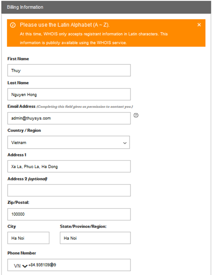
Task: Click the info icon in orange banner
Action: [13, 25]
